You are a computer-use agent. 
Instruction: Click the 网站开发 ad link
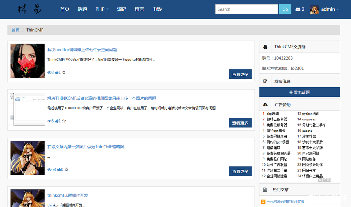tap(309, 170)
